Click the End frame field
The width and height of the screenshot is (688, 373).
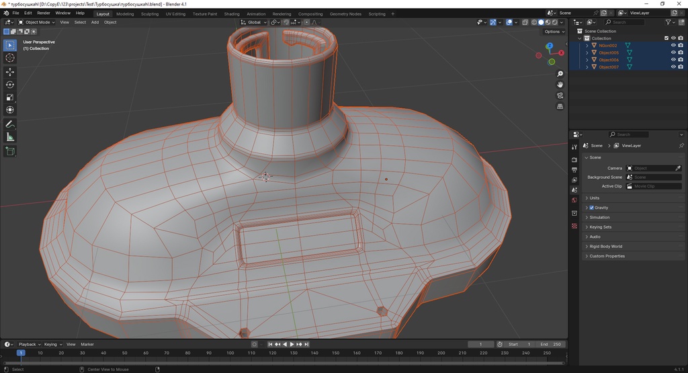coord(551,345)
